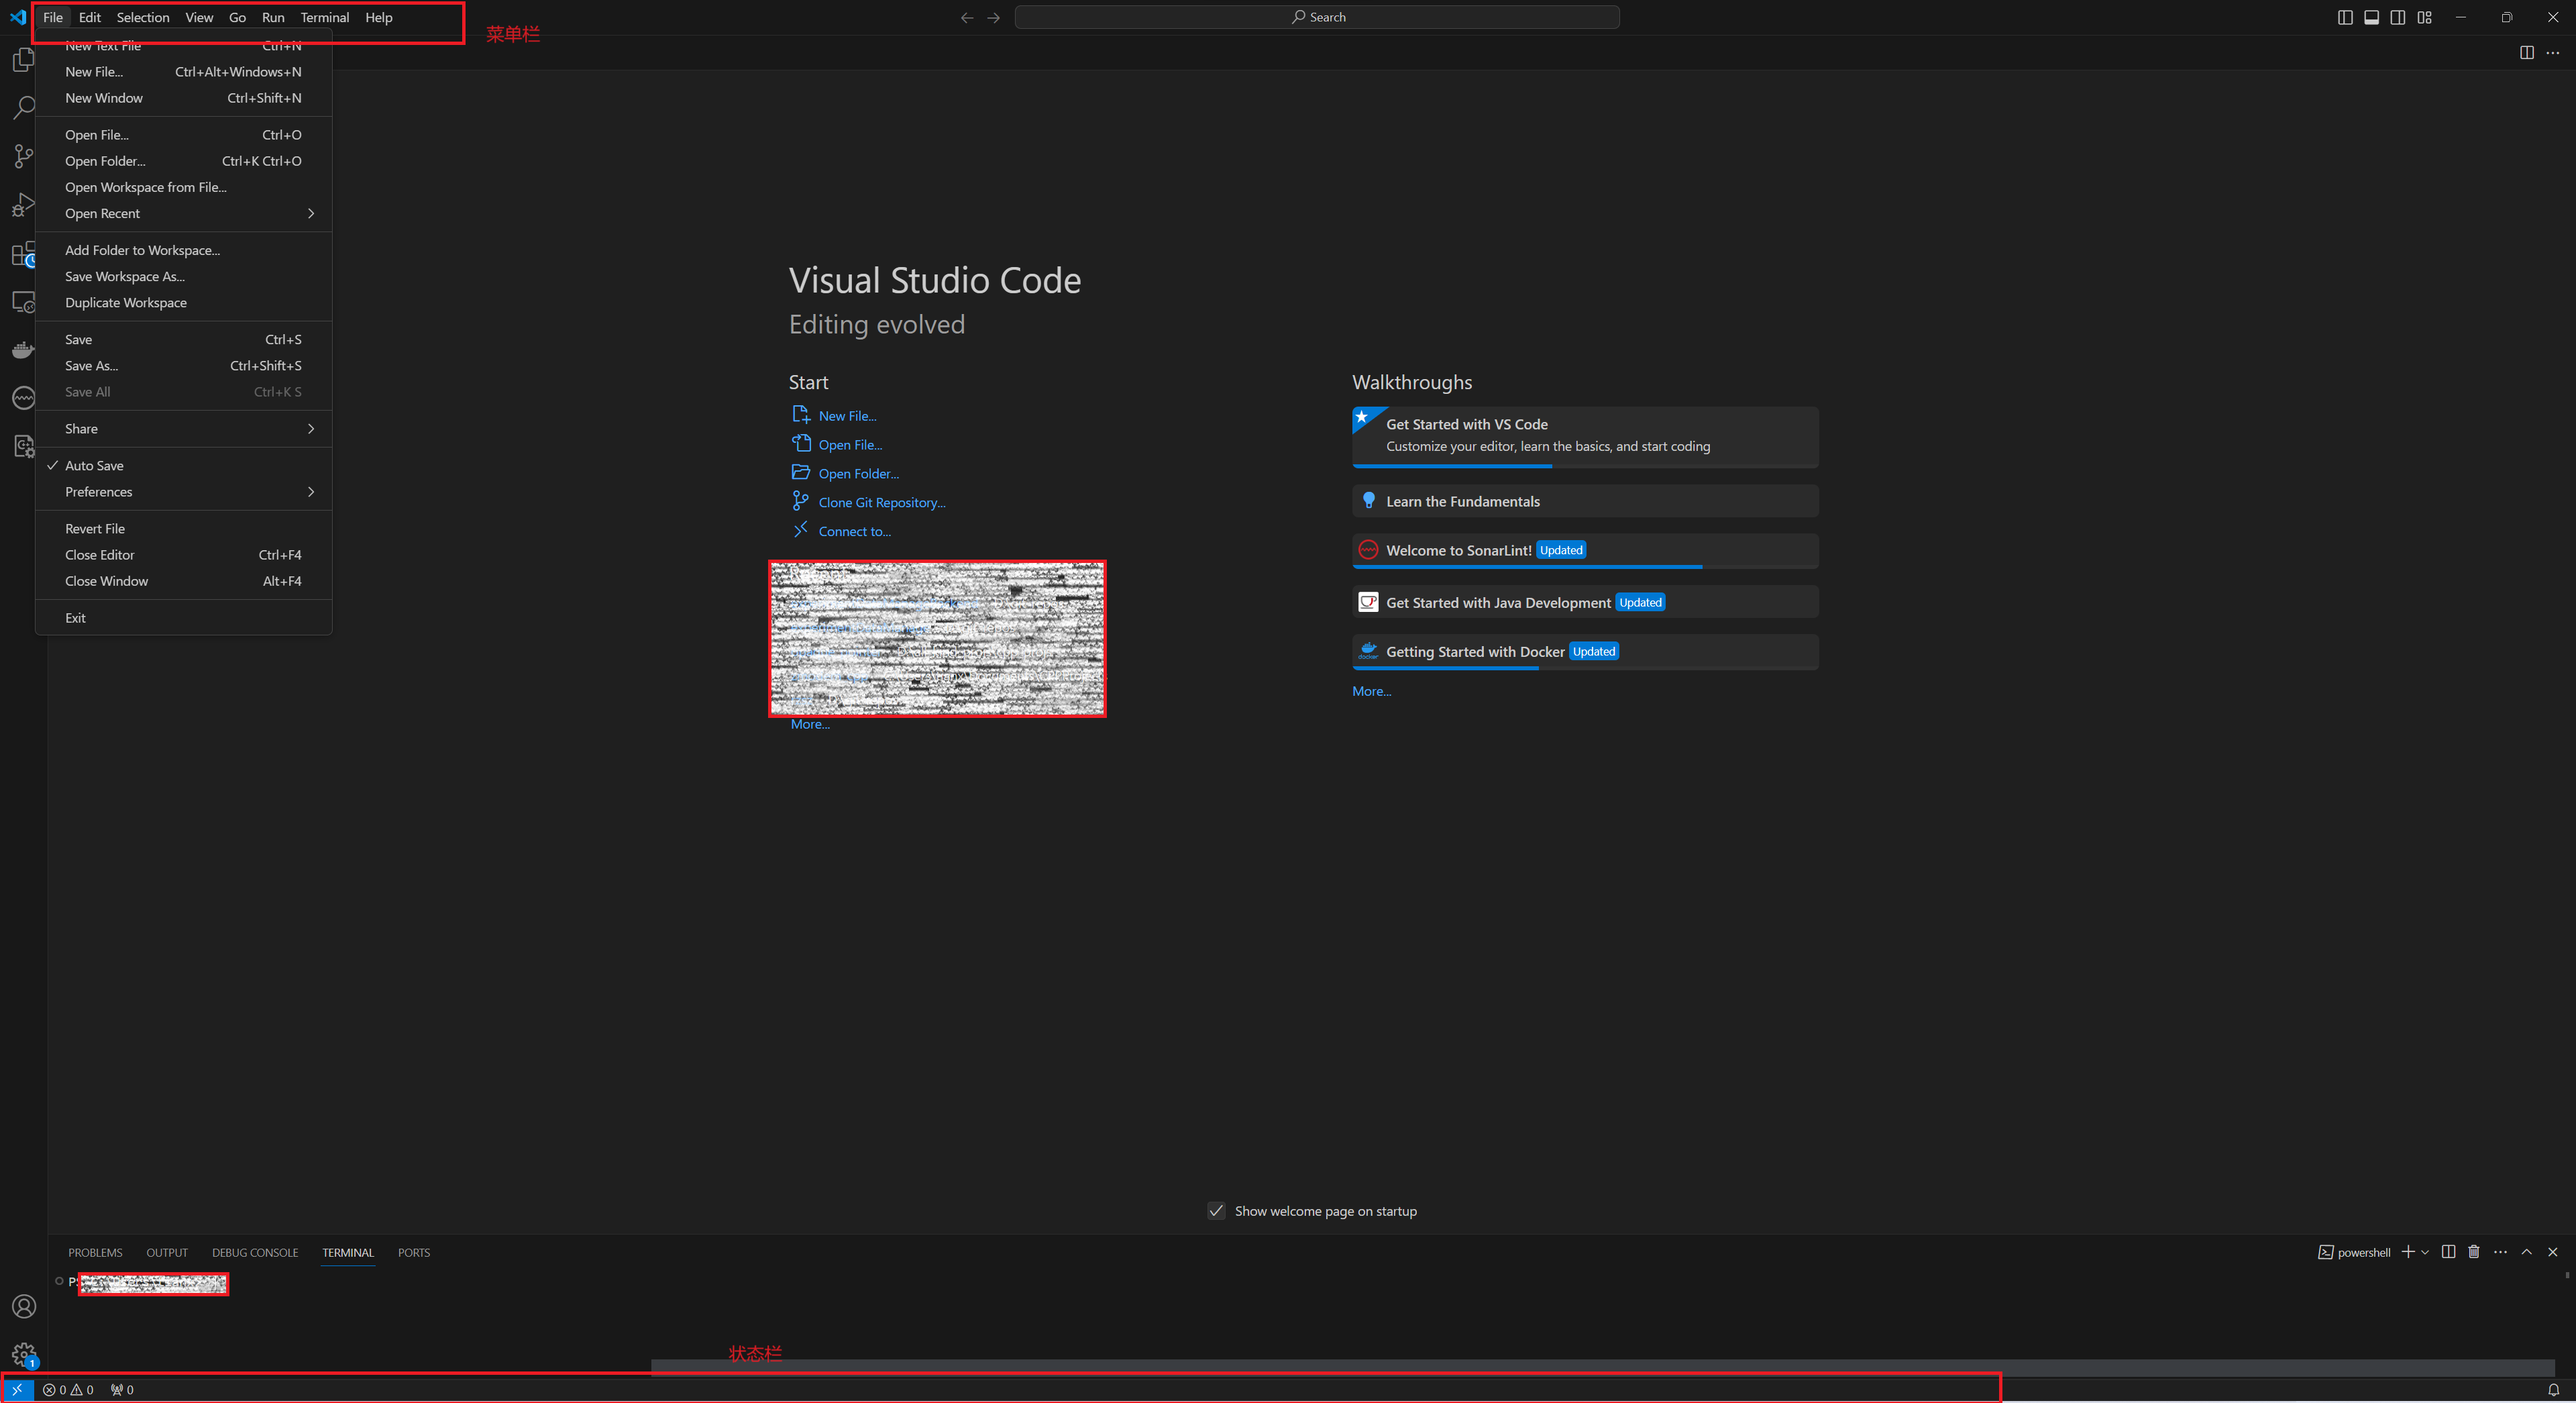Click Go Forward arrow in title bar
This screenshot has width=2576, height=1403.
[x=993, y=17]
